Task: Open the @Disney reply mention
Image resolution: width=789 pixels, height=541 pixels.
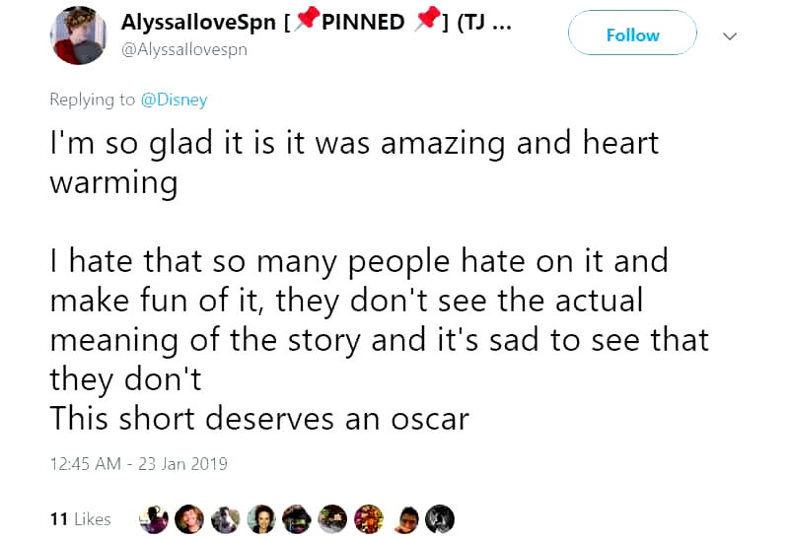Action: (x=174, y=100)
